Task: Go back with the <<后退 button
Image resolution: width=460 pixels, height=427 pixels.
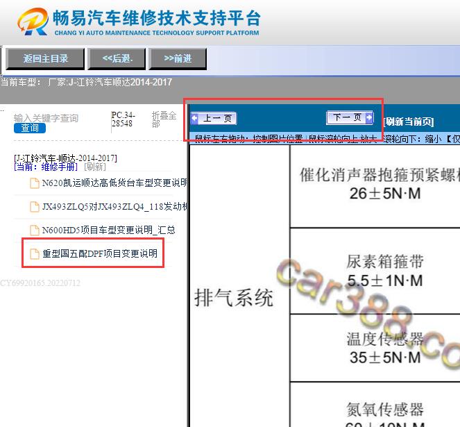Action: 117,59
